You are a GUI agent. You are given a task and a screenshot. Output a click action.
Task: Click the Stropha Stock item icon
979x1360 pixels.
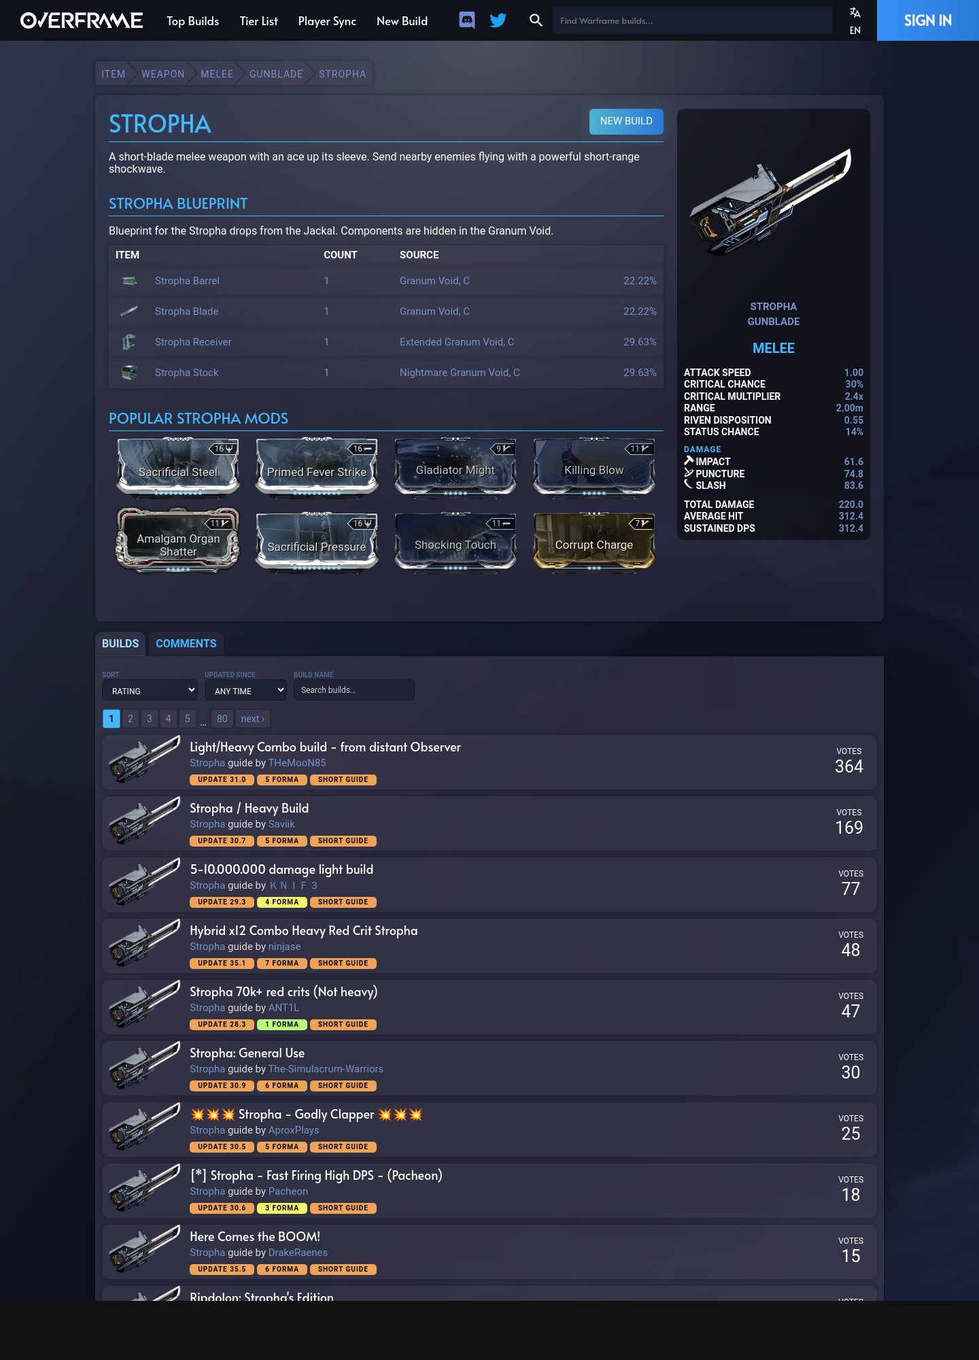coord(129,373)
